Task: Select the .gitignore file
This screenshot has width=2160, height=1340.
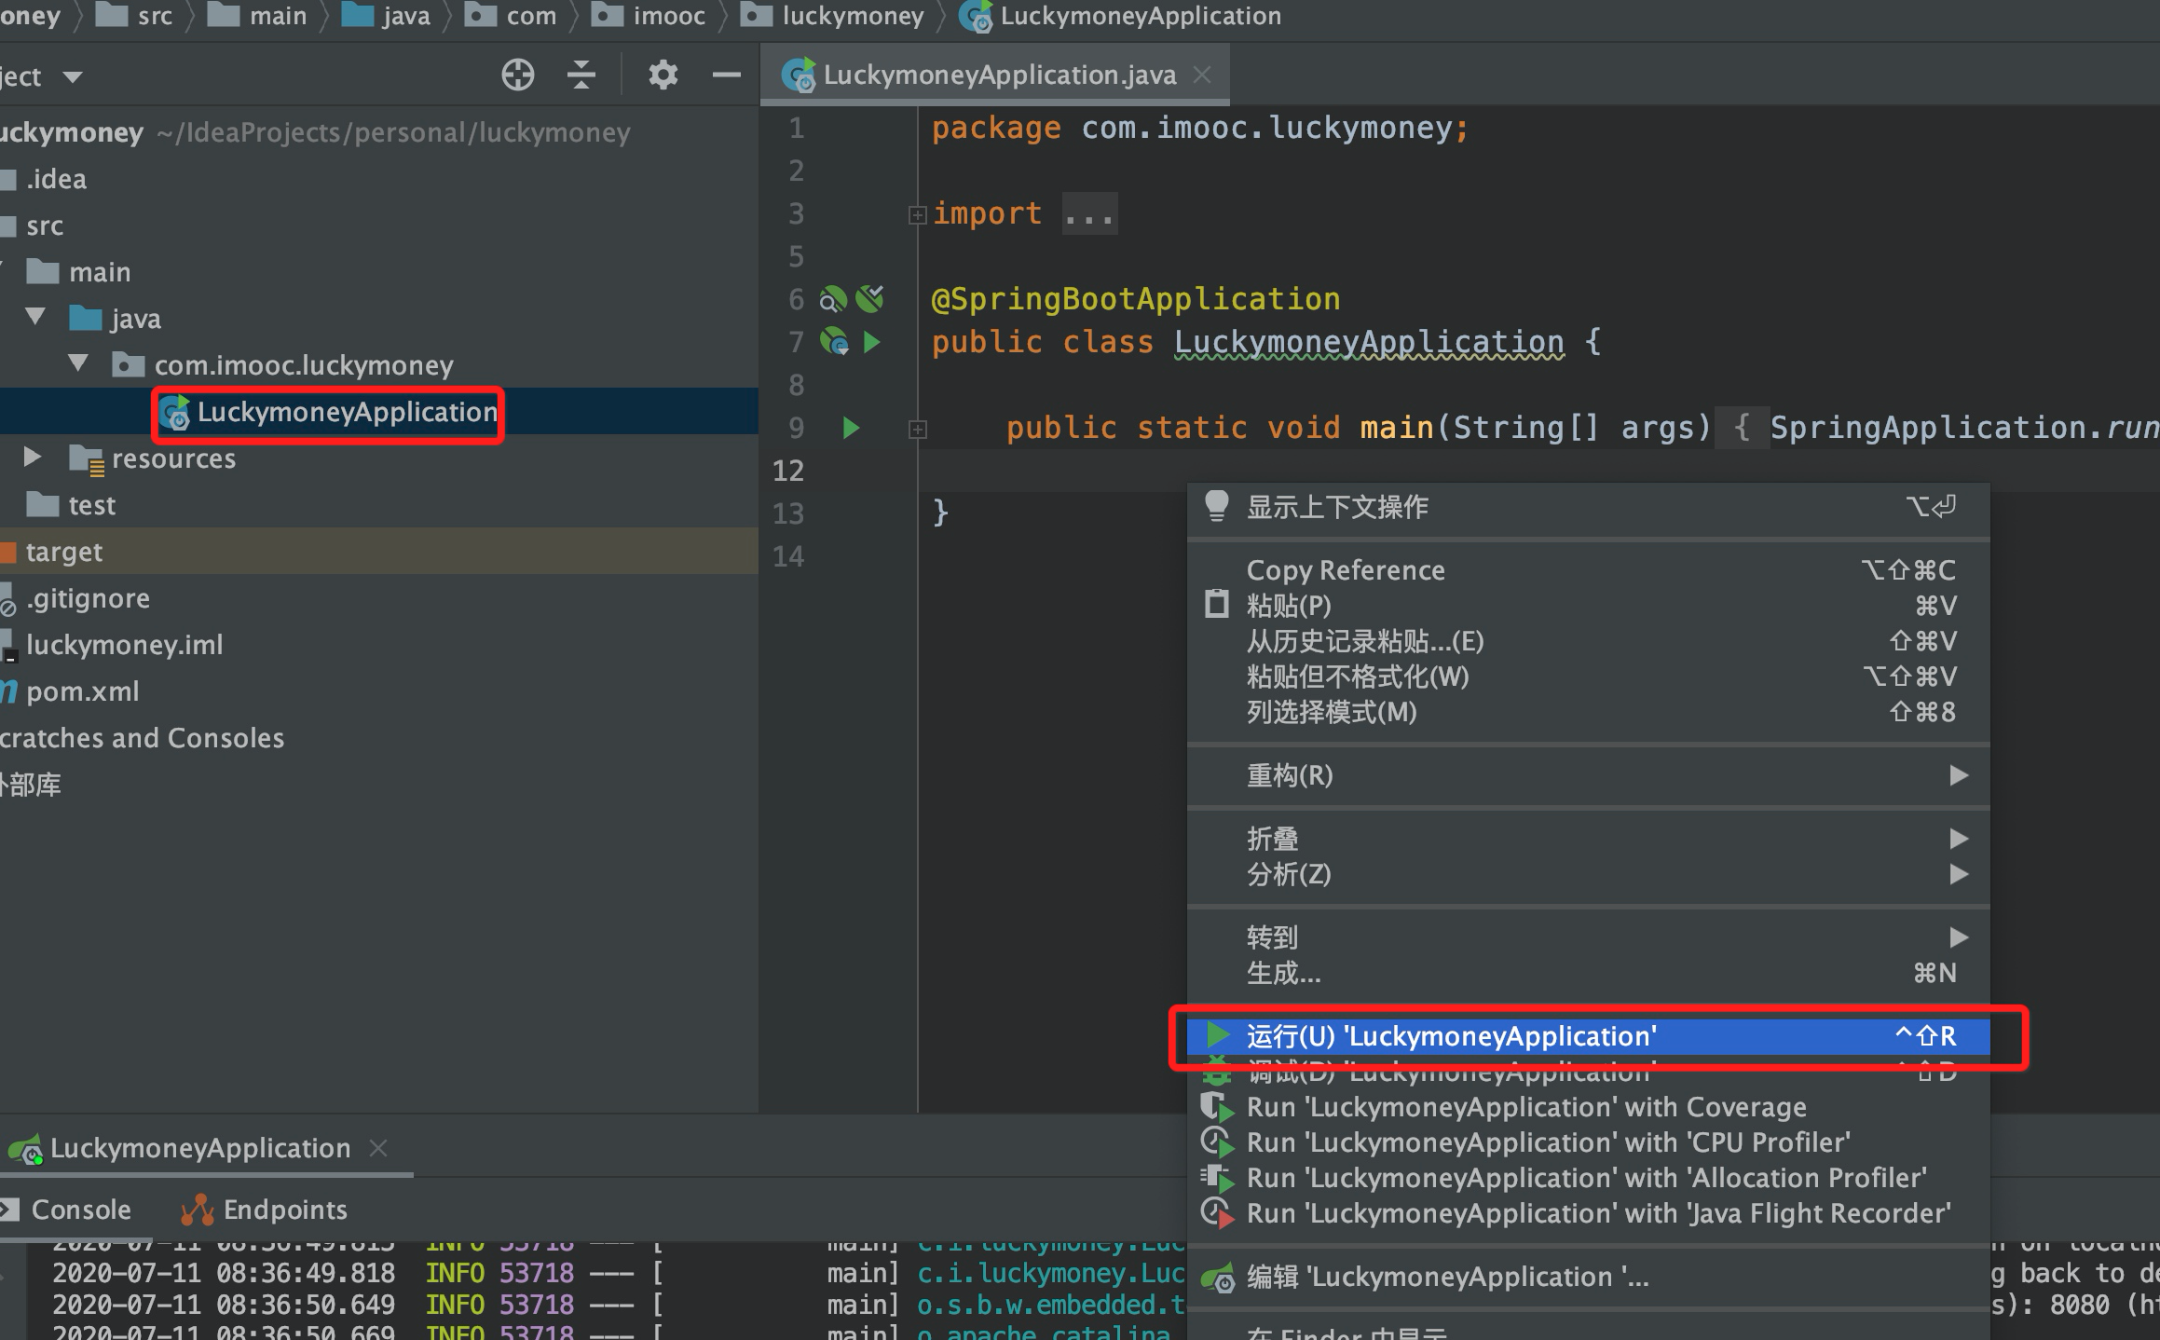Action: click(88, 598)
